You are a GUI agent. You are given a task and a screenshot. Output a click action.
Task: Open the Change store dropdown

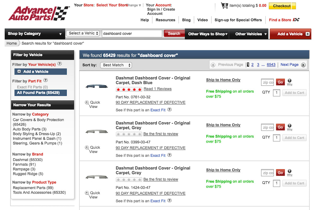pos(134,5)
